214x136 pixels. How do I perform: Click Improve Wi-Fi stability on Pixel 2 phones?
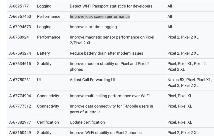(x=106, y=133)
